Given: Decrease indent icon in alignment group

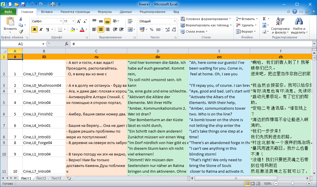Looking at the screenshot, I should (115, 29).
